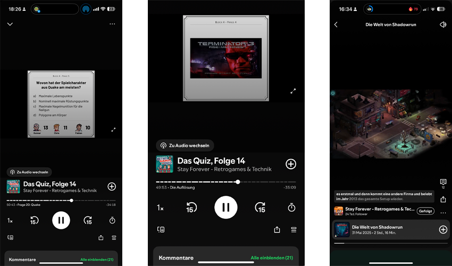
Task: Tap the Quake question video in left phone
Action: pos(61,104)
